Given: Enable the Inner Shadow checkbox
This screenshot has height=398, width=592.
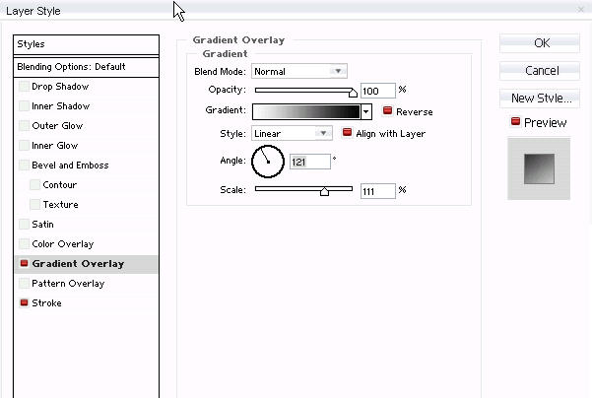Looking at the screenshot, I should click(24, 106).
